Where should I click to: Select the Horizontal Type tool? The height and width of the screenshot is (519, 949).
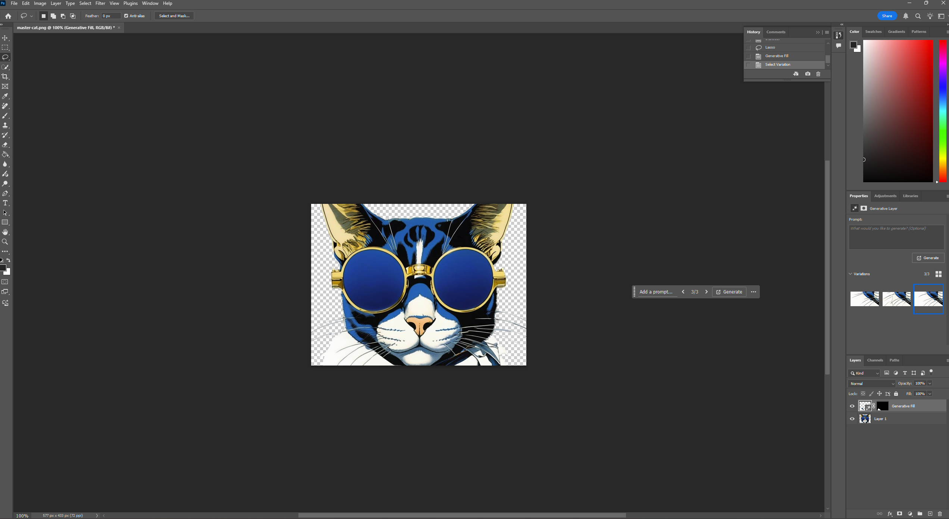5,203
